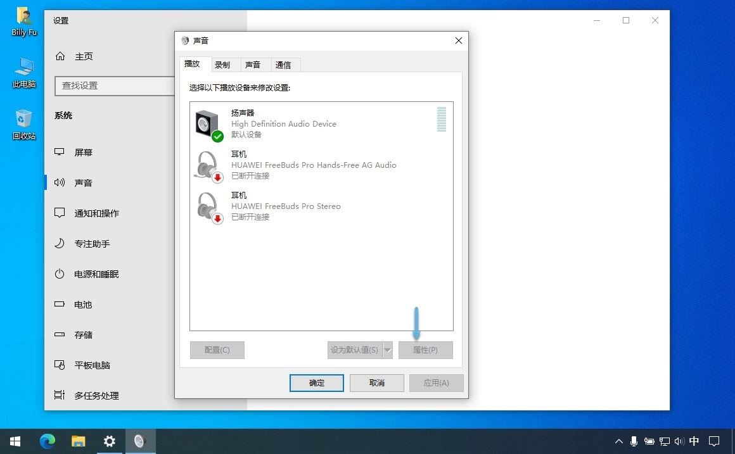This screenshot has width=735, height=454.
Task: Click the speaker icon beside the 扬声器 device
Action: 206,122
